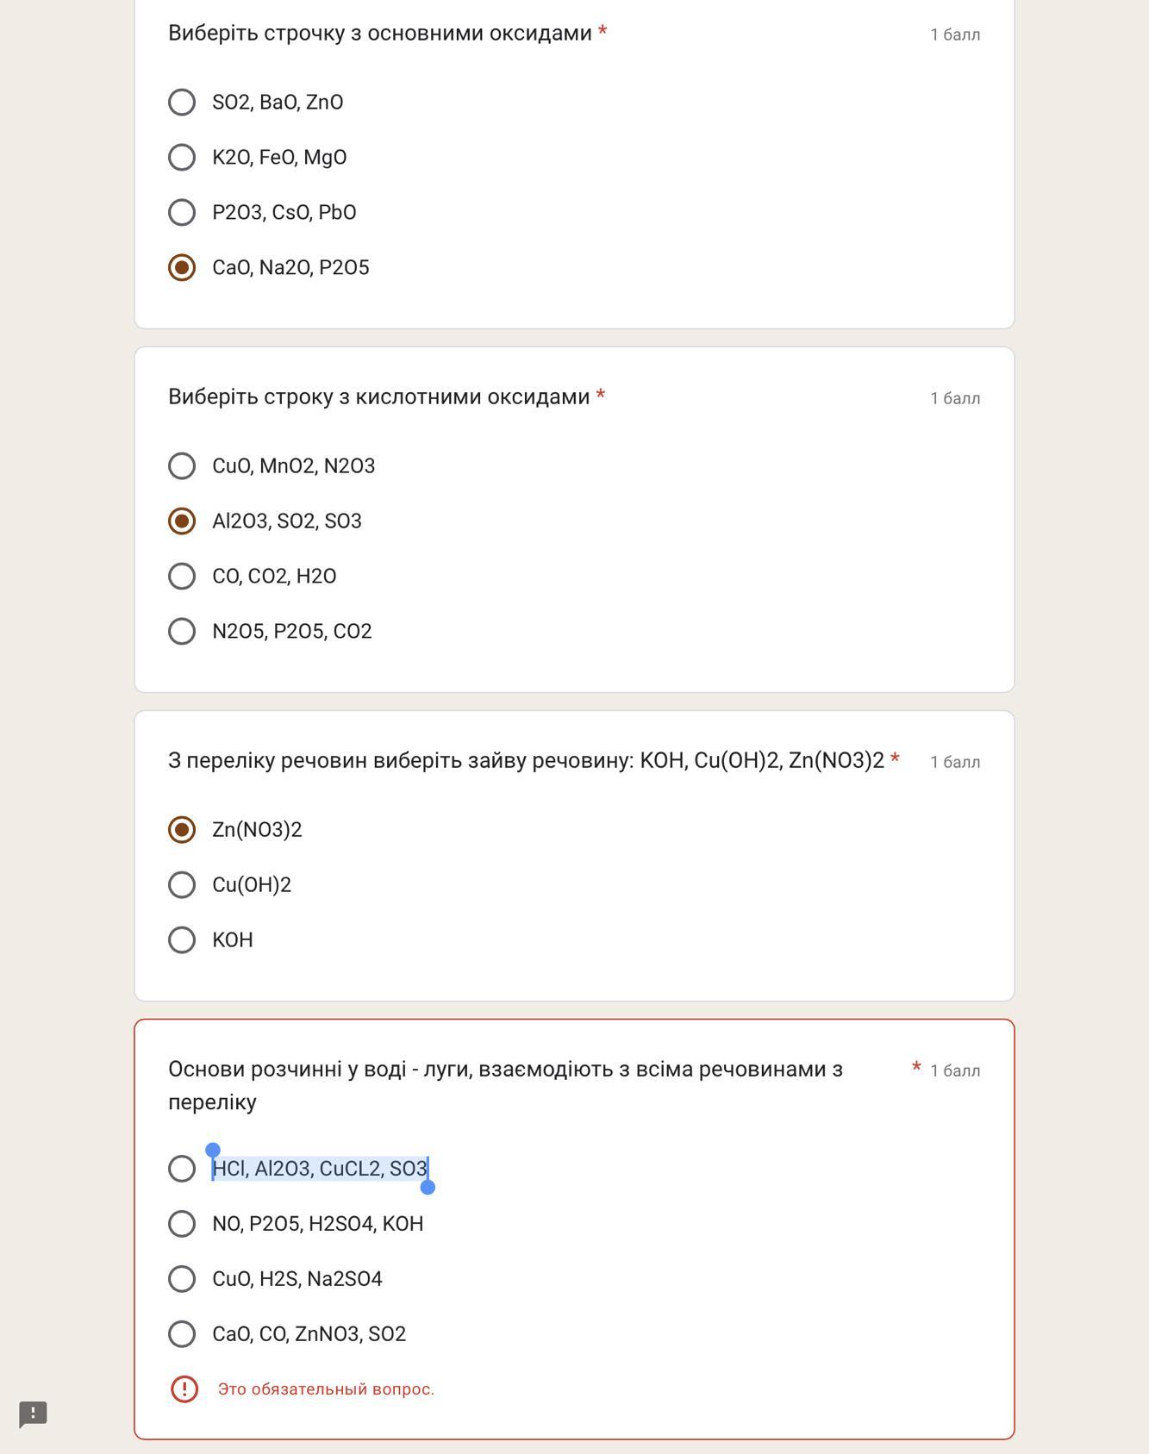Viewport: 1149px width, 1454px height.
Task: Select the SO2, BaO, ZnO option
Action: [x=182, y=103]
